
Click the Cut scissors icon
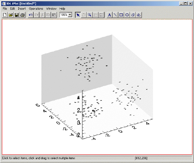click(x=42, y=15)
